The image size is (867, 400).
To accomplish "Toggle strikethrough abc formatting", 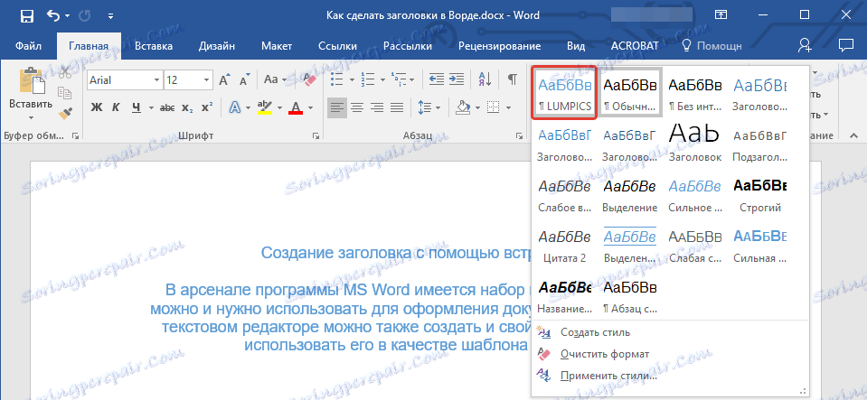I will [167, 107].
